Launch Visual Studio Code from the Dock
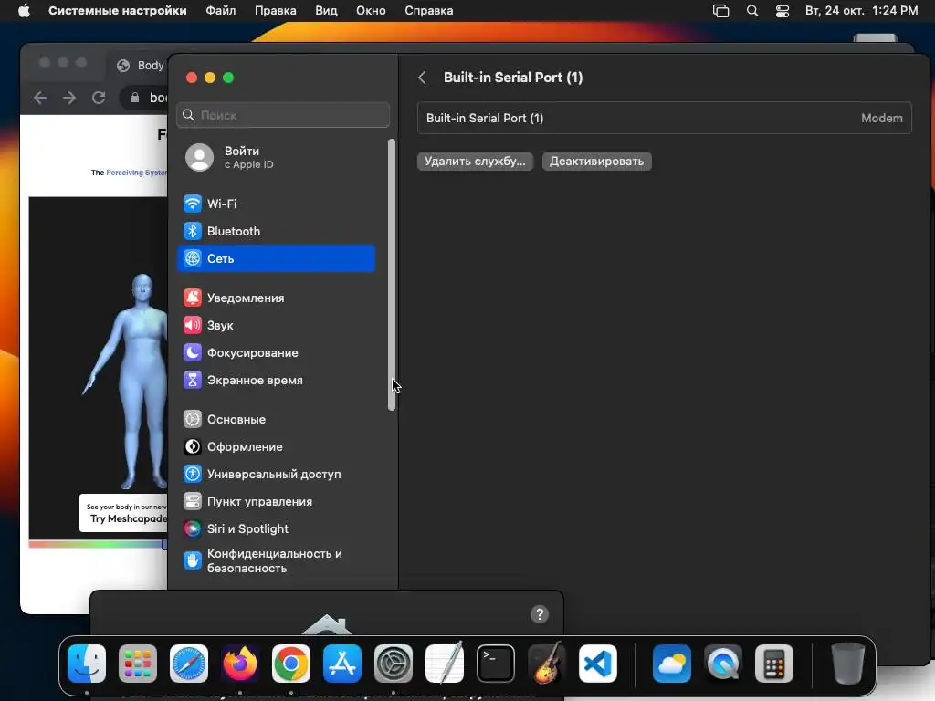Screen dimensions: 935x701 point(598,664)
